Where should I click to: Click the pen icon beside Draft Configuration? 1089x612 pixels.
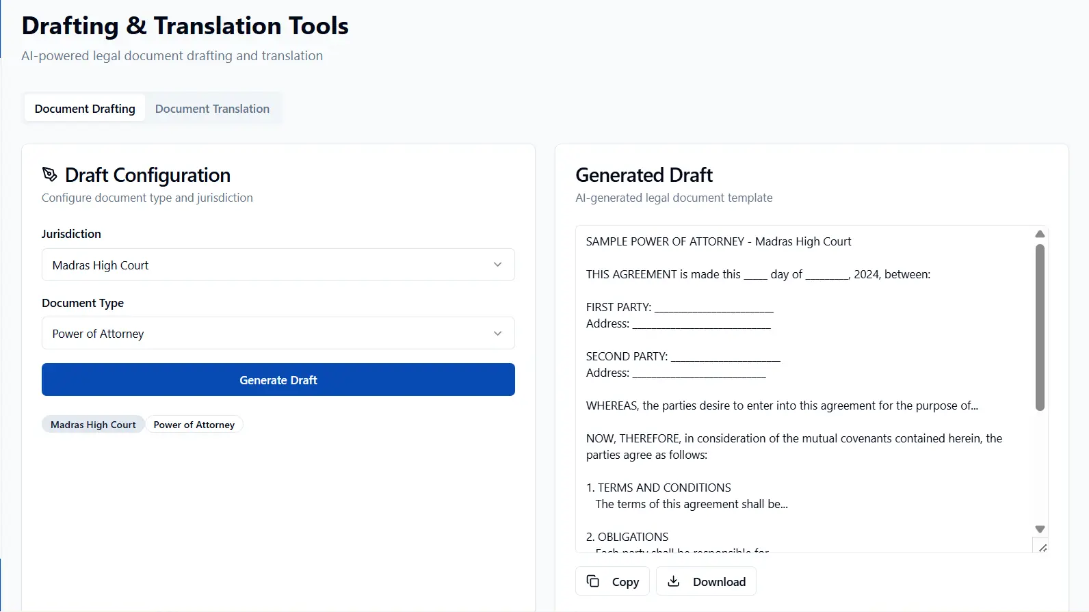click(x=49, y=174)
